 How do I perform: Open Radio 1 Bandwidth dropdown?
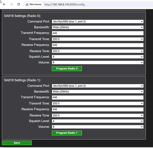tap(98, 91)
